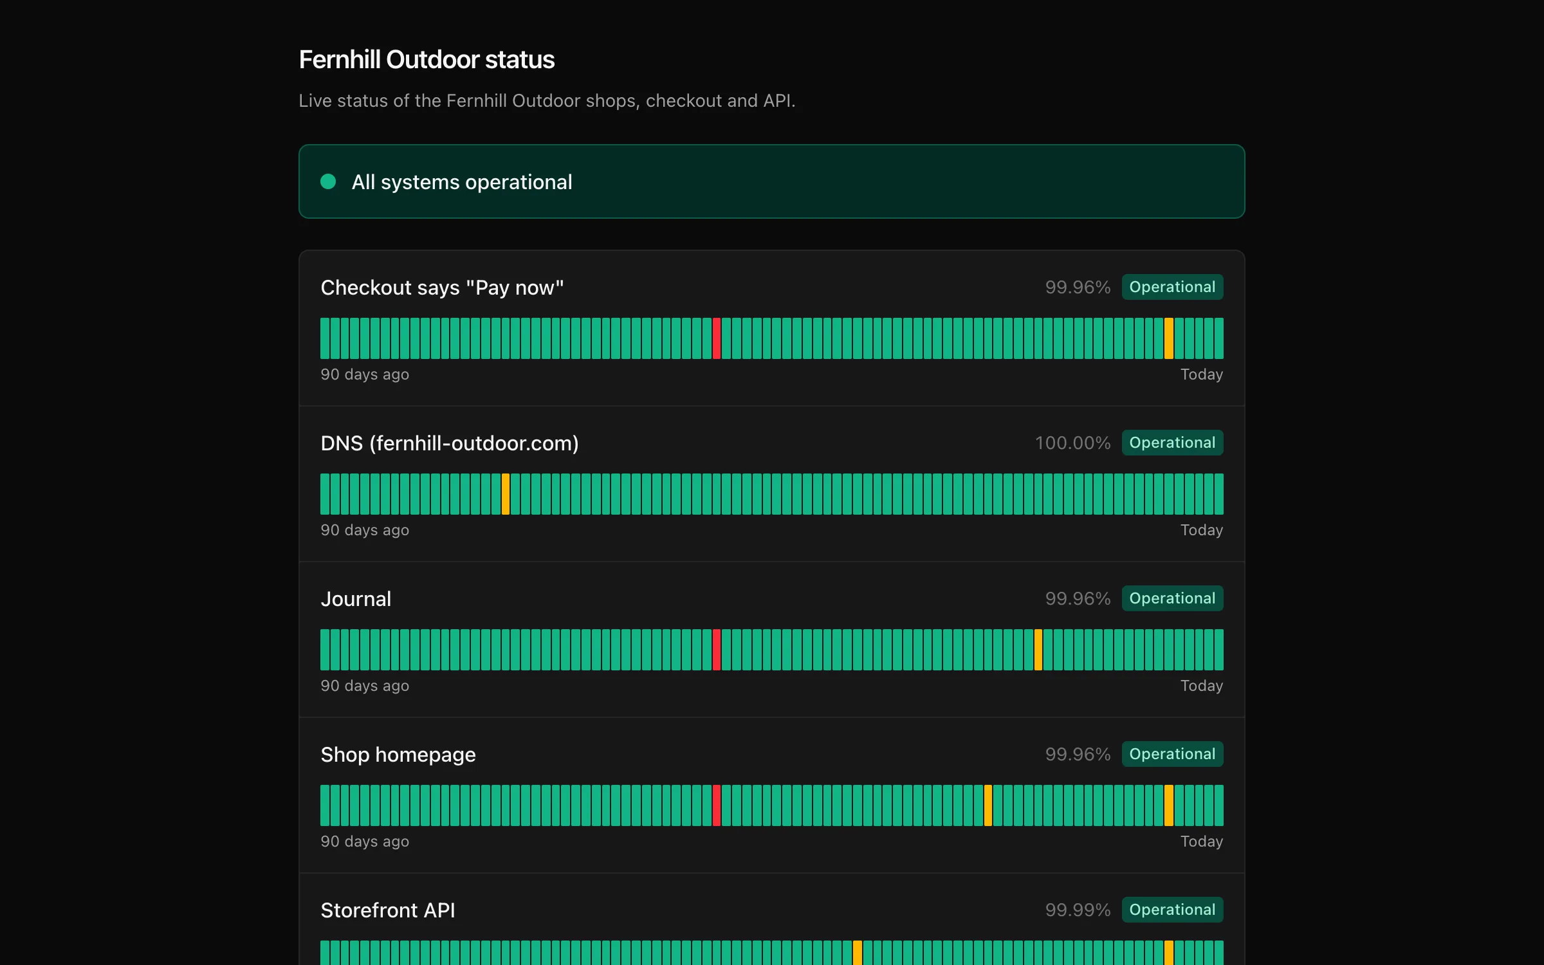Screen dimensions: 1544x965
Task: Click the red outage bar in the Checkout row
Action: click(717, 338)
